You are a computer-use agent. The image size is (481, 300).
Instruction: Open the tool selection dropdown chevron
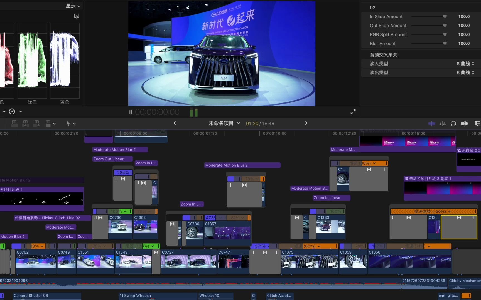(74, 124)
